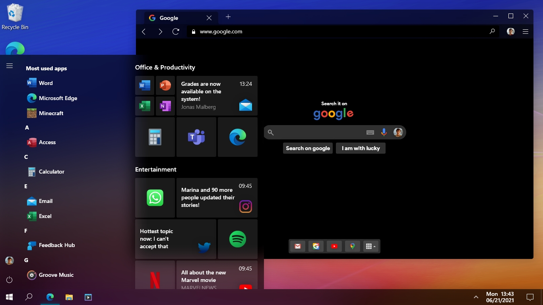This screenshot has height=305, width=543.
Task: Close the Google tab
Action: tap(209, 18)
